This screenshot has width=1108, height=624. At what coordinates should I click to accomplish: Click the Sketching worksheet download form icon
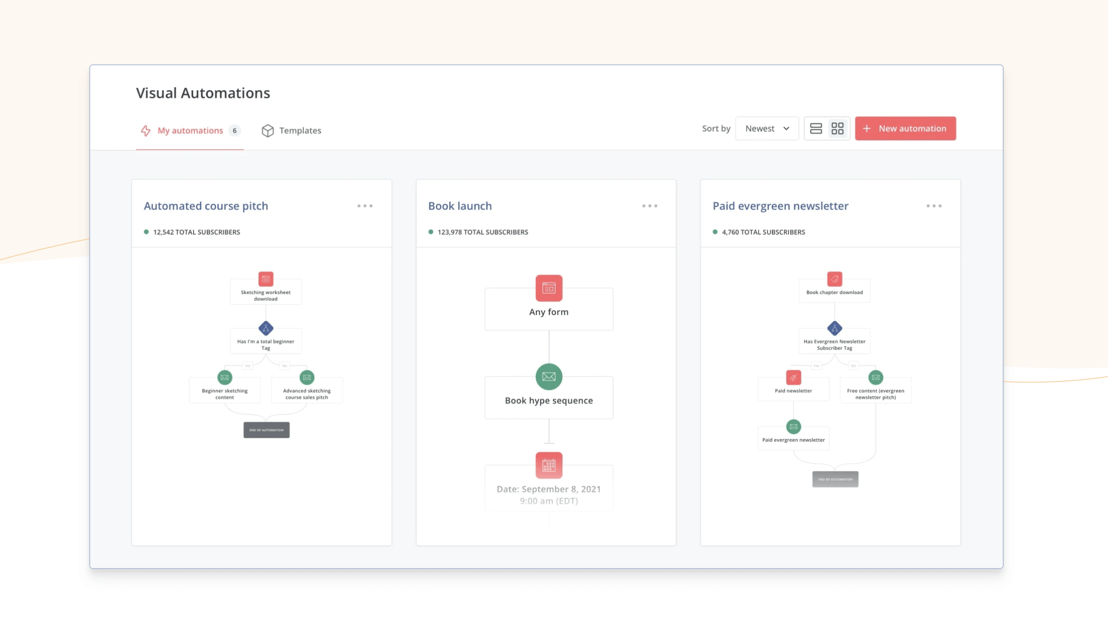click(x=266, y=278)
